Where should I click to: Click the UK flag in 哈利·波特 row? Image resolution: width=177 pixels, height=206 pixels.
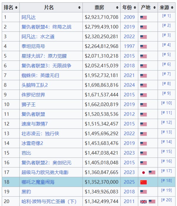pyautogui.click(x=143, y=202)
